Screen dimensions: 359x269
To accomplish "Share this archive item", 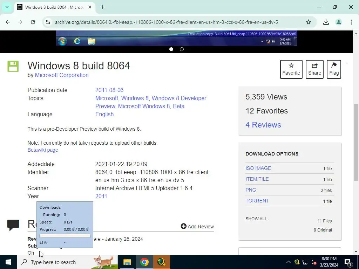I will (314, 69).
